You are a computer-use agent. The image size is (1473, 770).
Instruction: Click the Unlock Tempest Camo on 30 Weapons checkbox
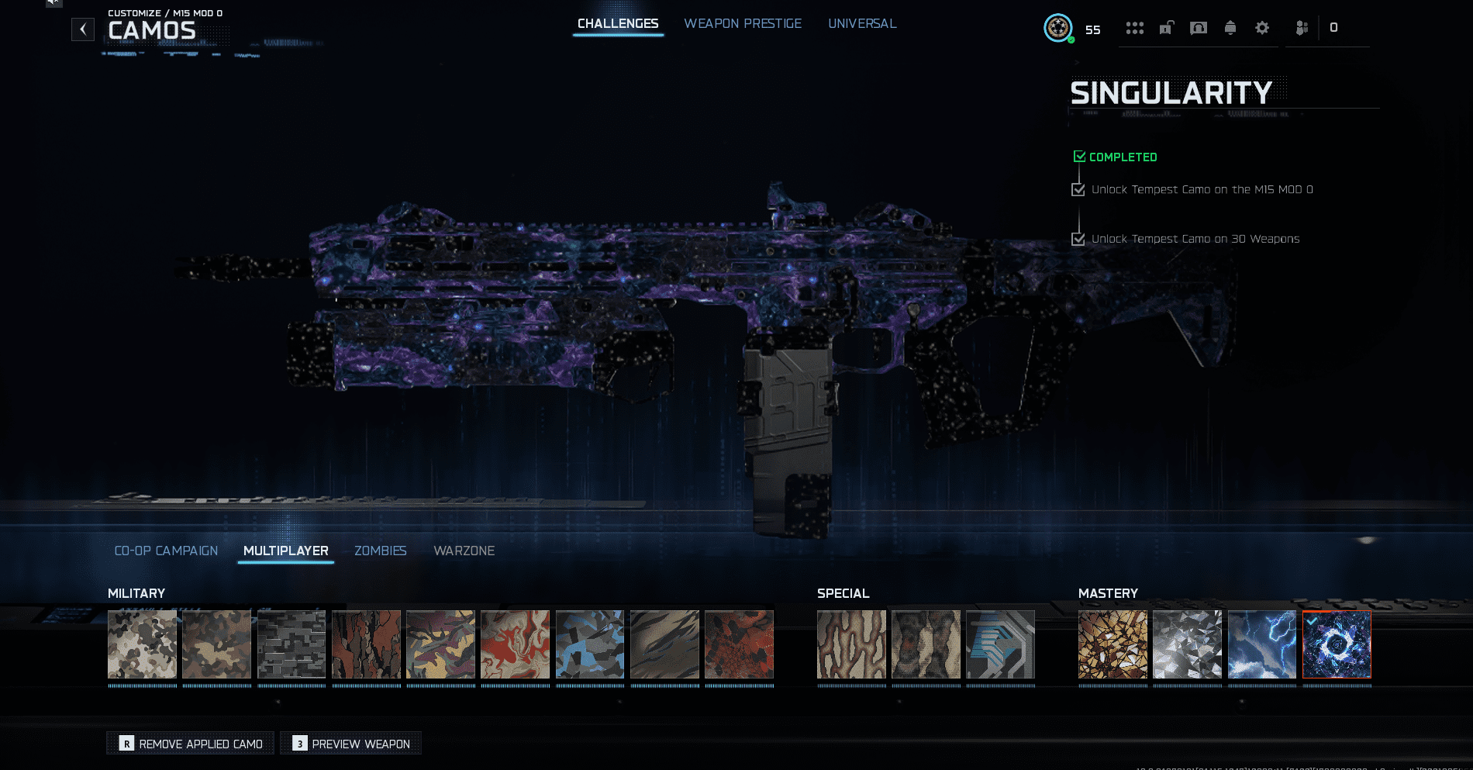click(x=1078, y=239)
